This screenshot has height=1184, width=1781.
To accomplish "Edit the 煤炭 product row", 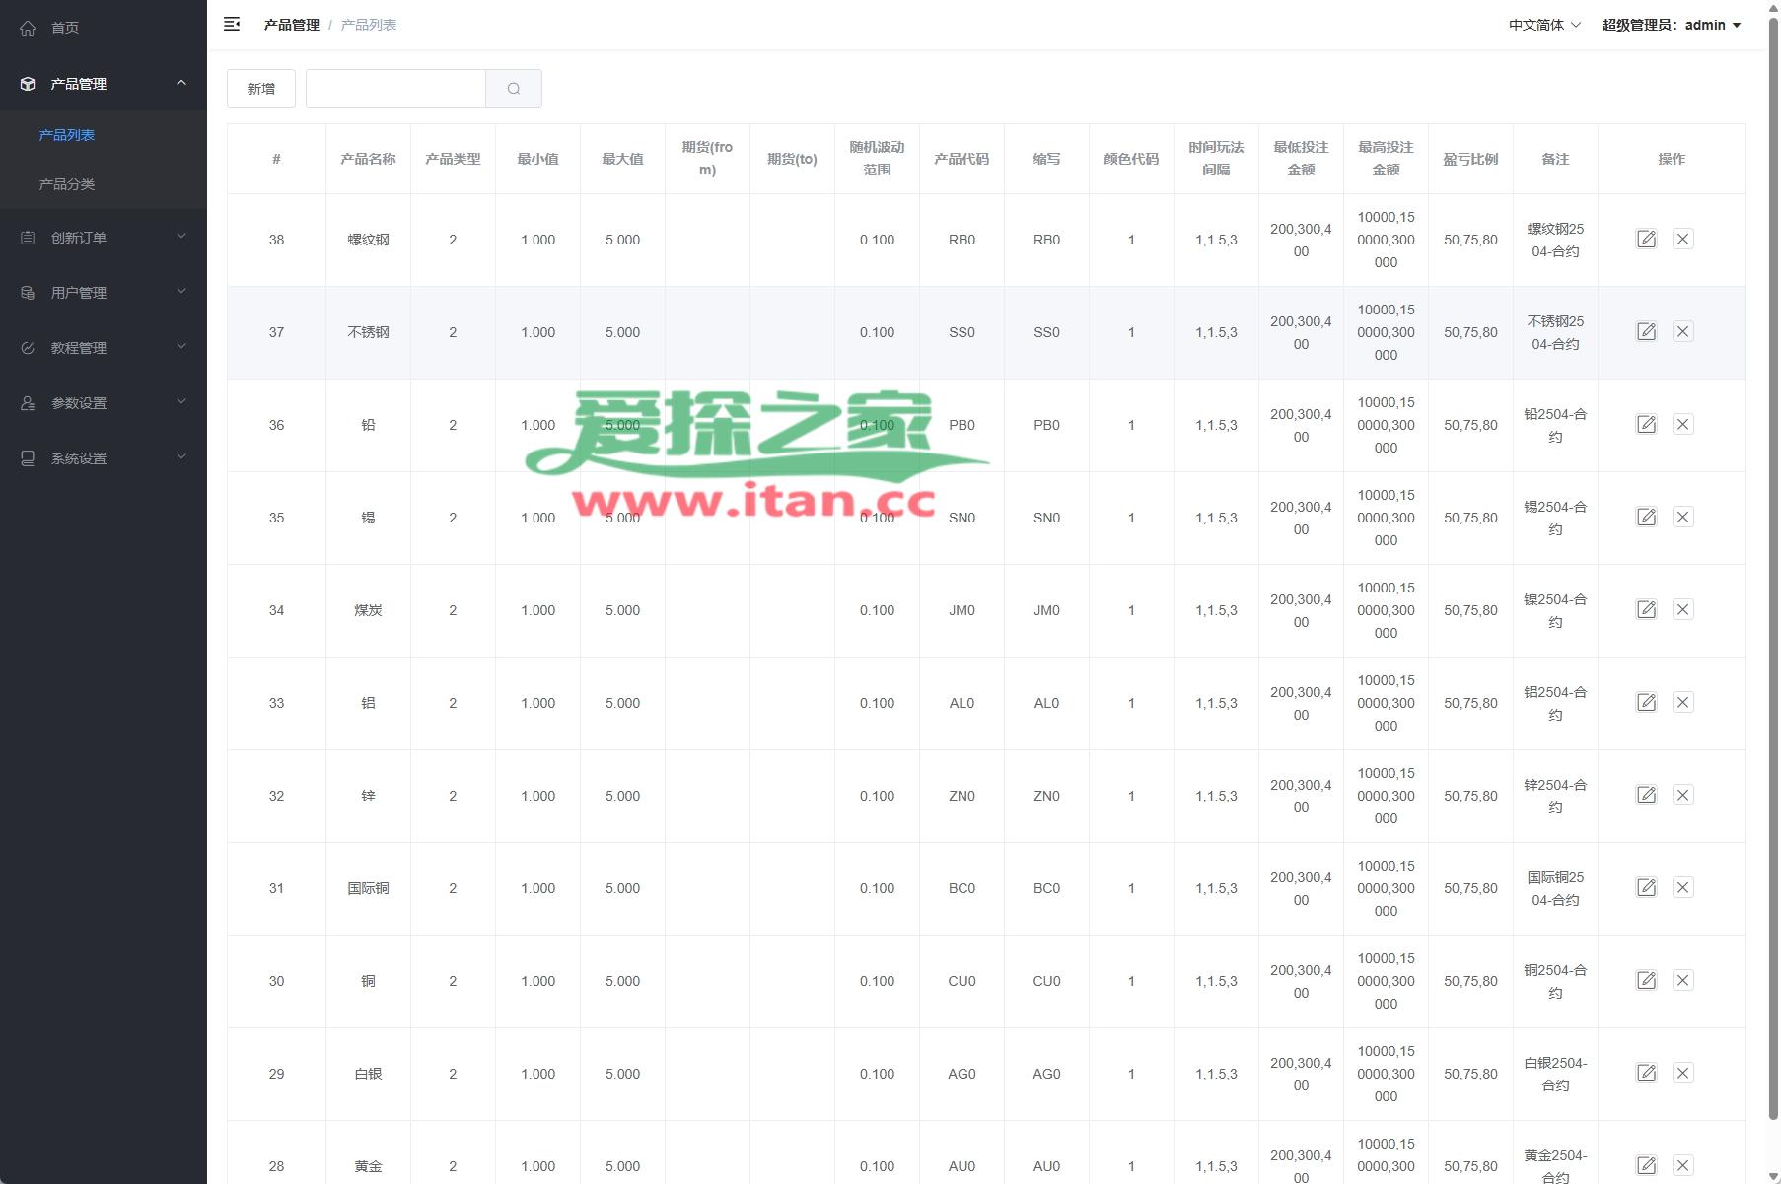I will (x=1646, y=610).
